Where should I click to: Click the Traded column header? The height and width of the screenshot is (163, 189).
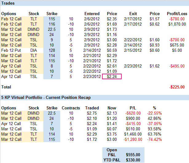coord(92,108)
